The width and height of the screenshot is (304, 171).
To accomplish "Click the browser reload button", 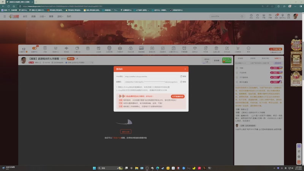I will [x=8, y=6].
